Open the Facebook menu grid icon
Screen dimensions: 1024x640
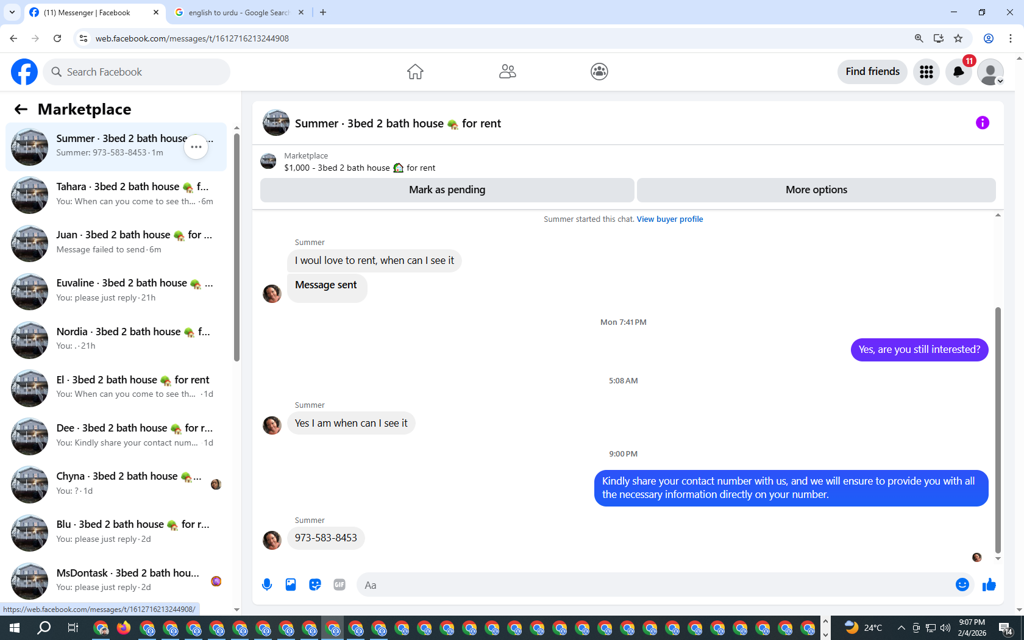point(926,72)
